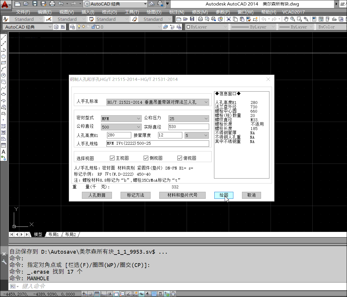Open the 人手孔标准 dropdown
347x297 pixels.
pyautogui.click(x=157, y=102)
